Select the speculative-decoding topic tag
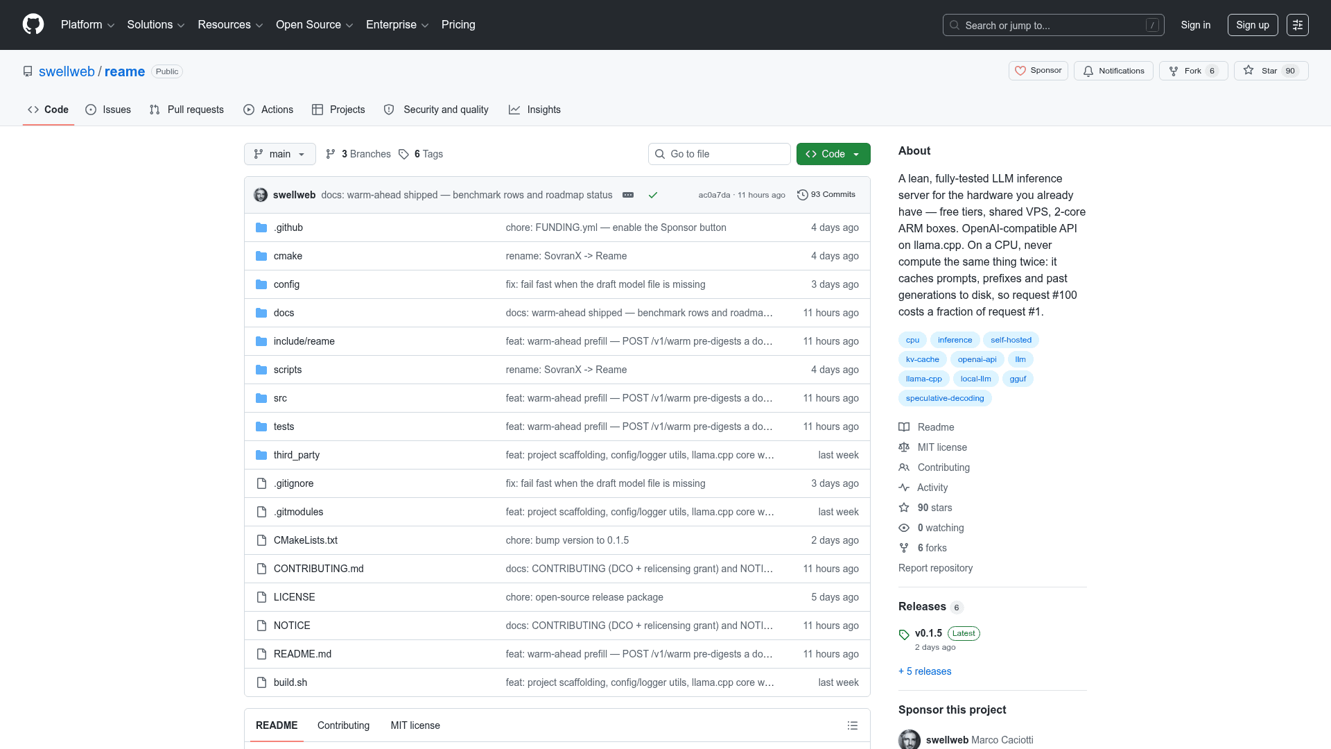 pyautogui.click(x=945, y=398)
